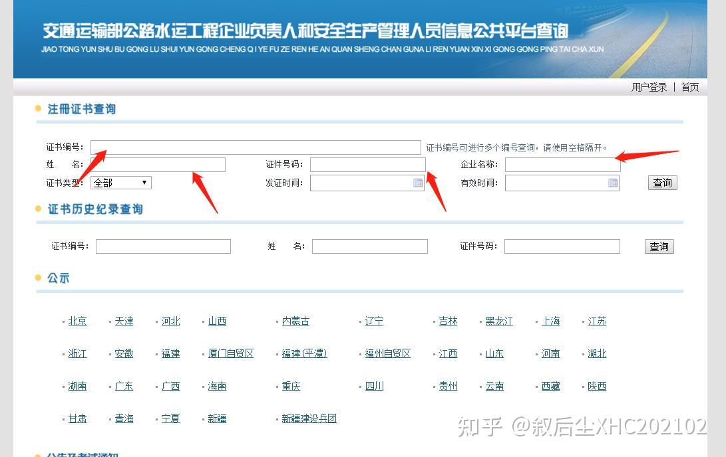The image size is (726, 457).
Task: Open 湖北 province link
Action: (597, 353)
